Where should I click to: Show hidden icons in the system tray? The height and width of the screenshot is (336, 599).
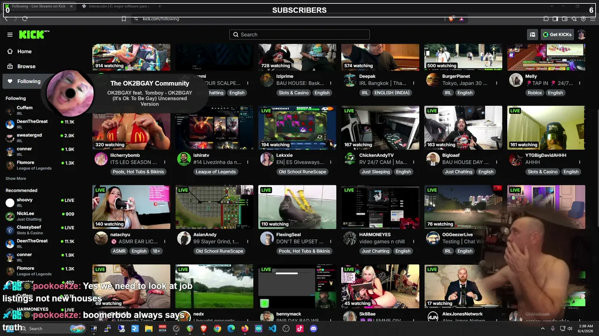pyautogui.click(x=543, y=329)
